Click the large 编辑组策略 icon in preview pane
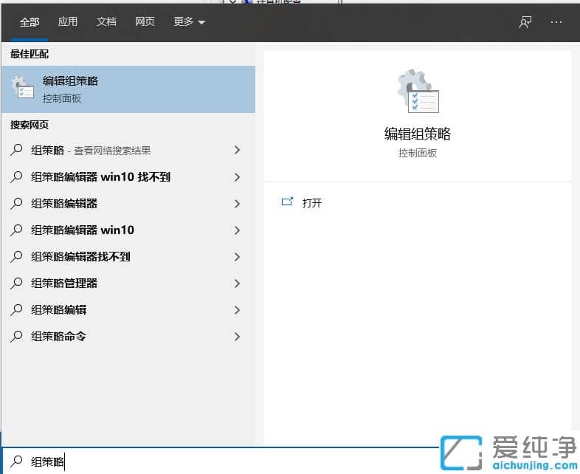580x474 pixels. point(418,92)
